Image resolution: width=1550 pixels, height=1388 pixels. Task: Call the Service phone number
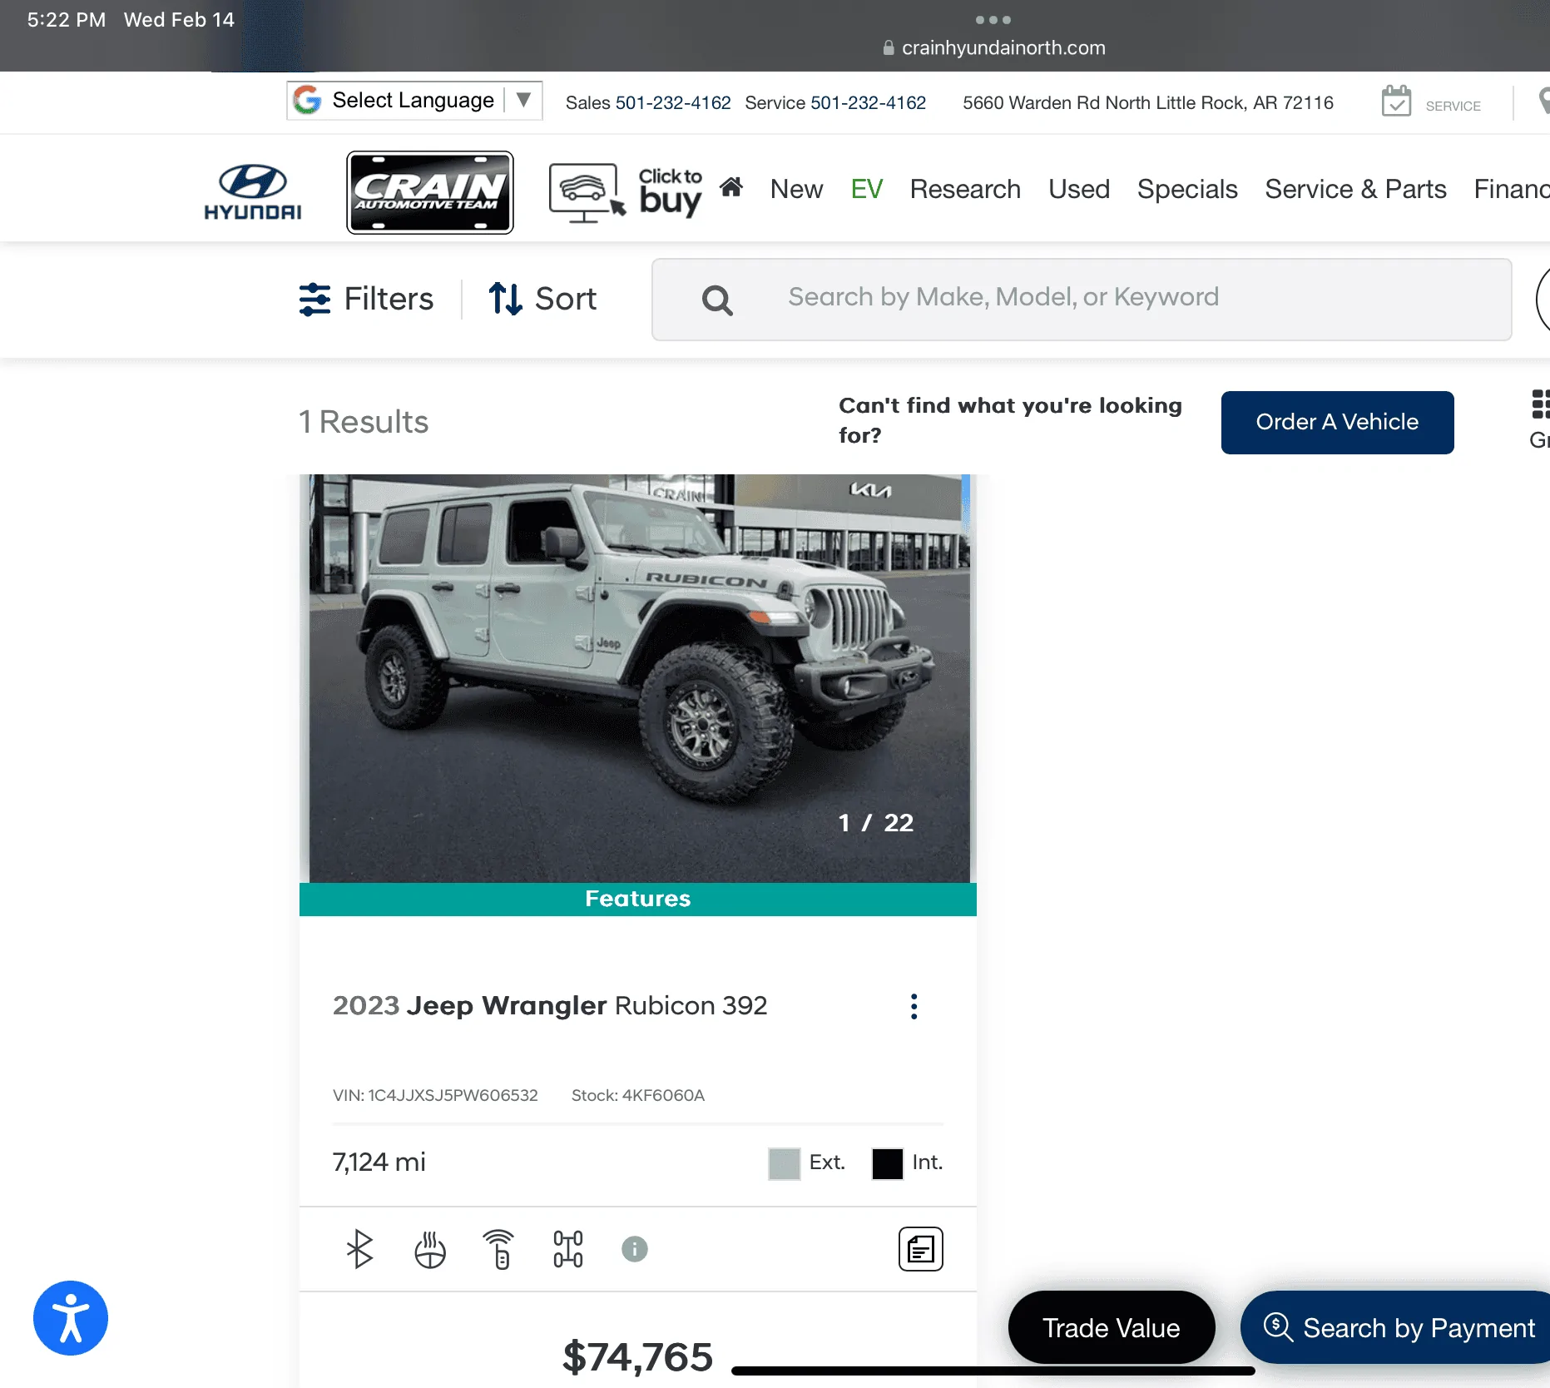click(869, 102)
